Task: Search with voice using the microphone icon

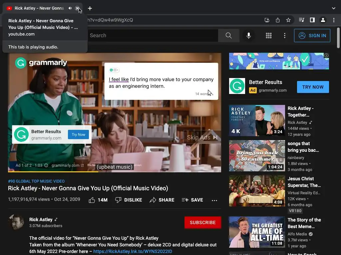Action: [248, 35]
